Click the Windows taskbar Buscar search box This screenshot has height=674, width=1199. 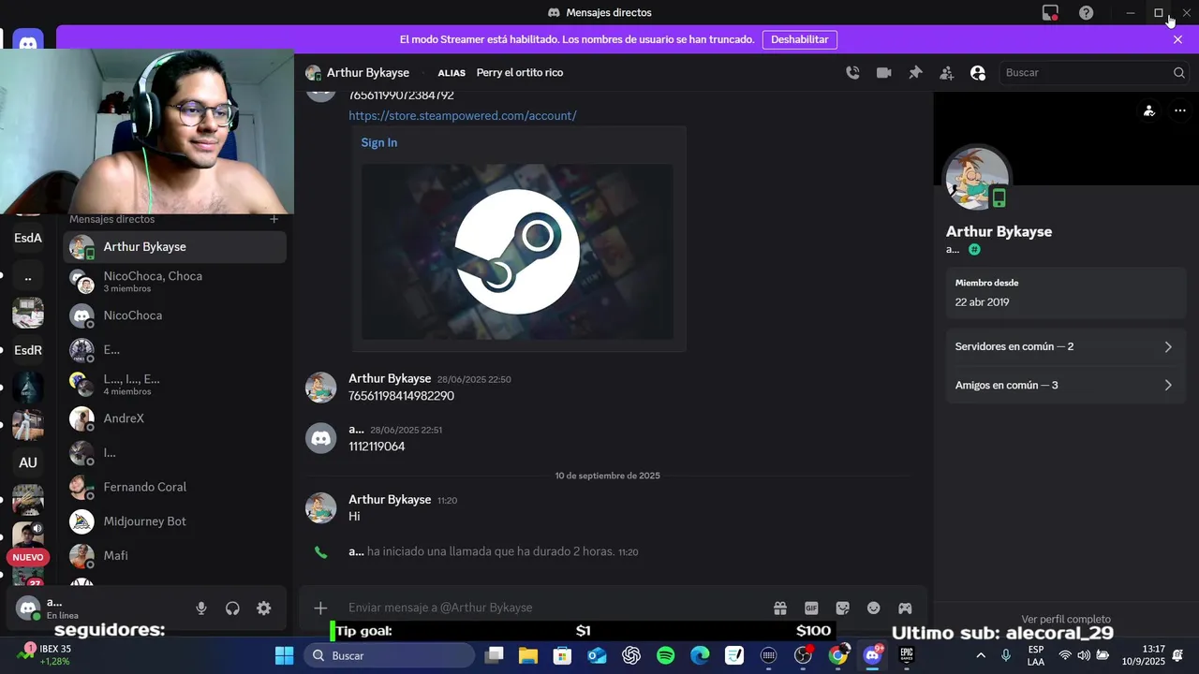(389, 655)
